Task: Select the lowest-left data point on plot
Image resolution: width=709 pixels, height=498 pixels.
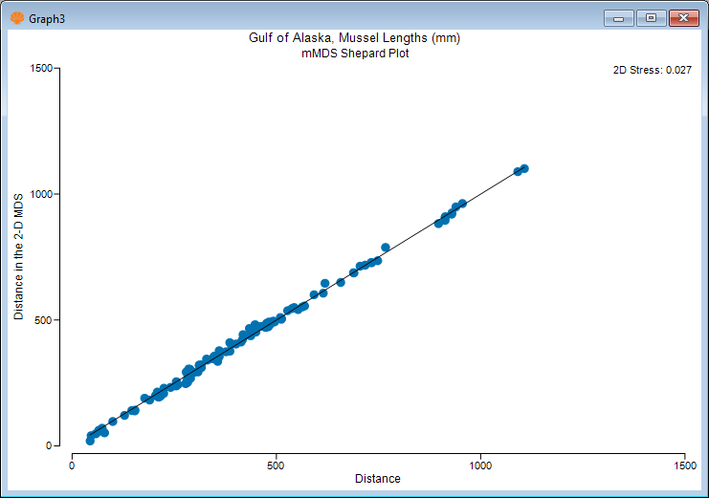Action: 90,440
